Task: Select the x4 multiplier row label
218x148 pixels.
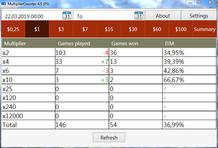Action: pyautogui.click(x=6, y=62)
